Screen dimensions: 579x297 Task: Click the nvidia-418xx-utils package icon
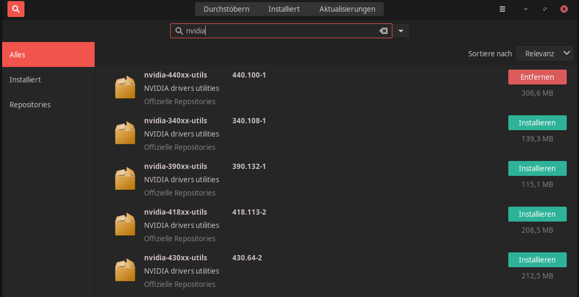click(x=125, y=225)
